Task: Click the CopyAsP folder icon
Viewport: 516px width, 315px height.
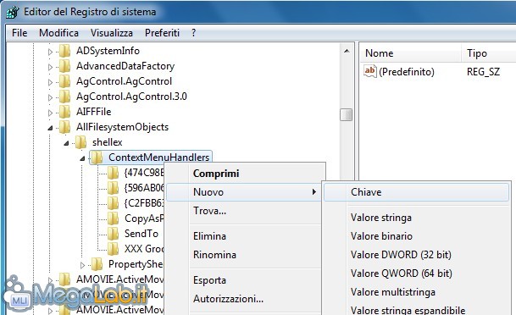Action: pyautogui.click(x=114, y=218)
